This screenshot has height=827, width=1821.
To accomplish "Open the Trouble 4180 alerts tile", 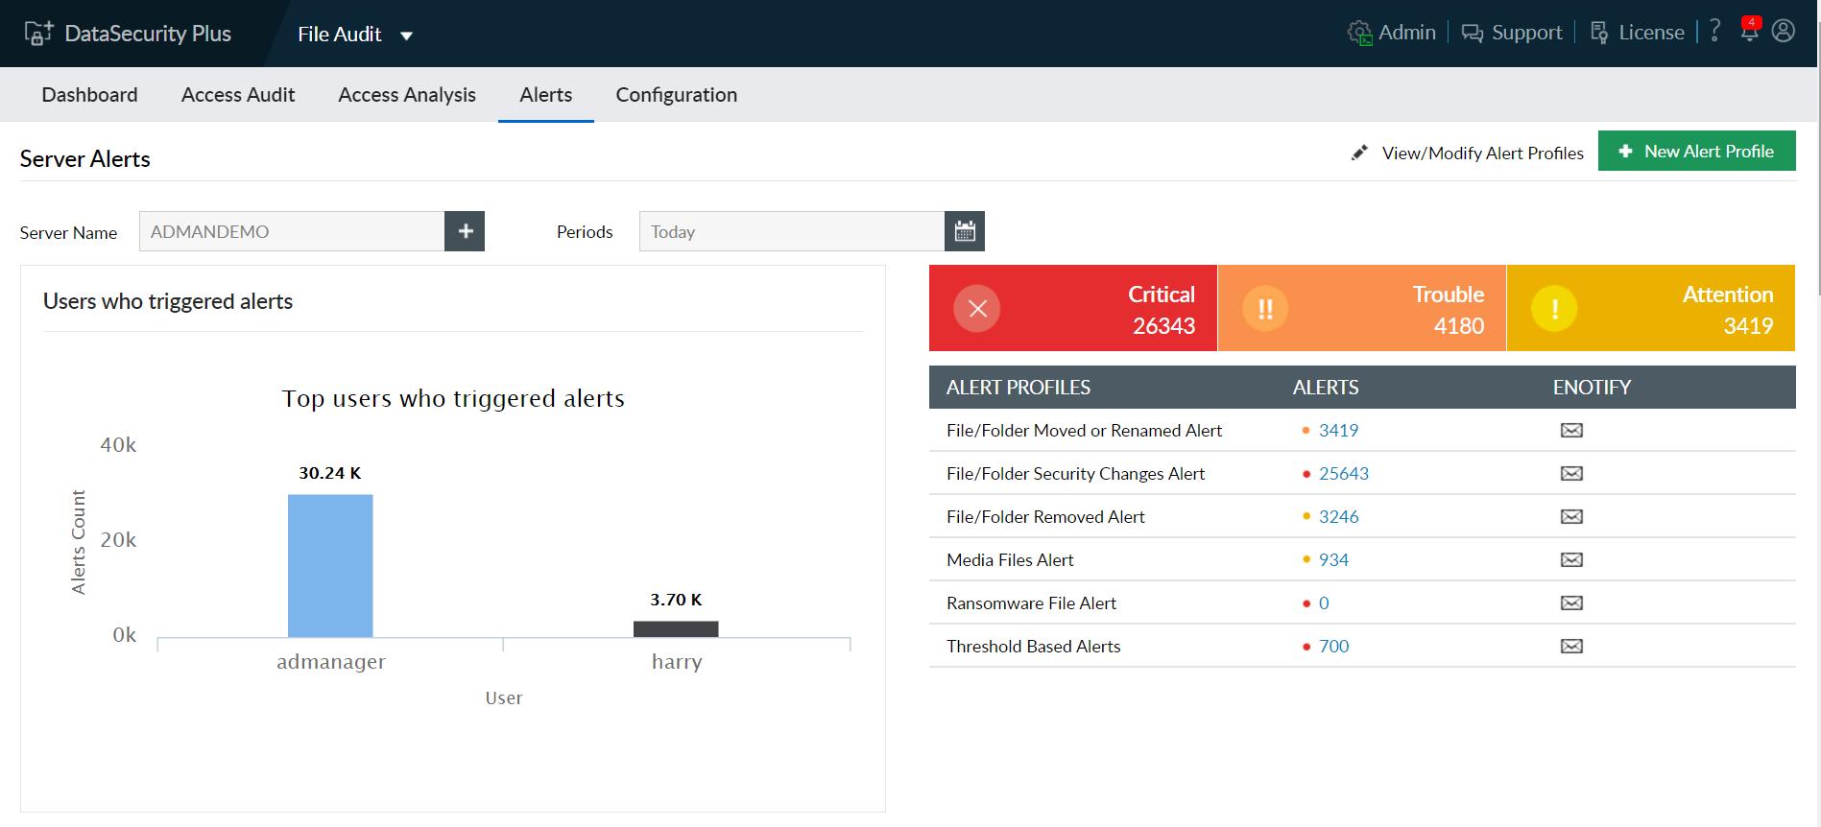I will pyautogui.click(x=1362, y=308).
